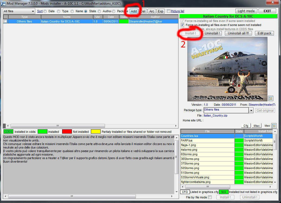
Task: Click the Arc button
Action: (x=152, y=11)
